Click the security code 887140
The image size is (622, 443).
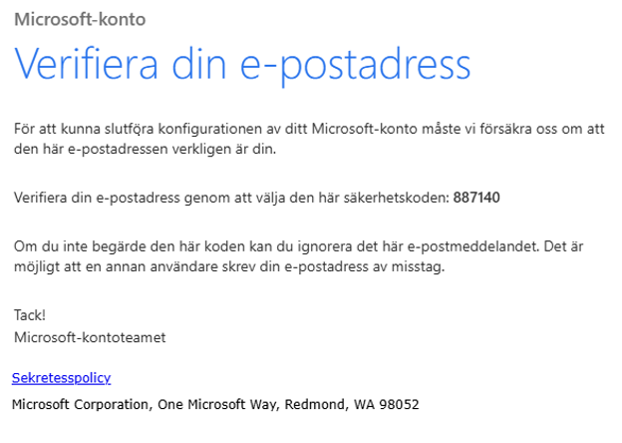coord(476,198)
